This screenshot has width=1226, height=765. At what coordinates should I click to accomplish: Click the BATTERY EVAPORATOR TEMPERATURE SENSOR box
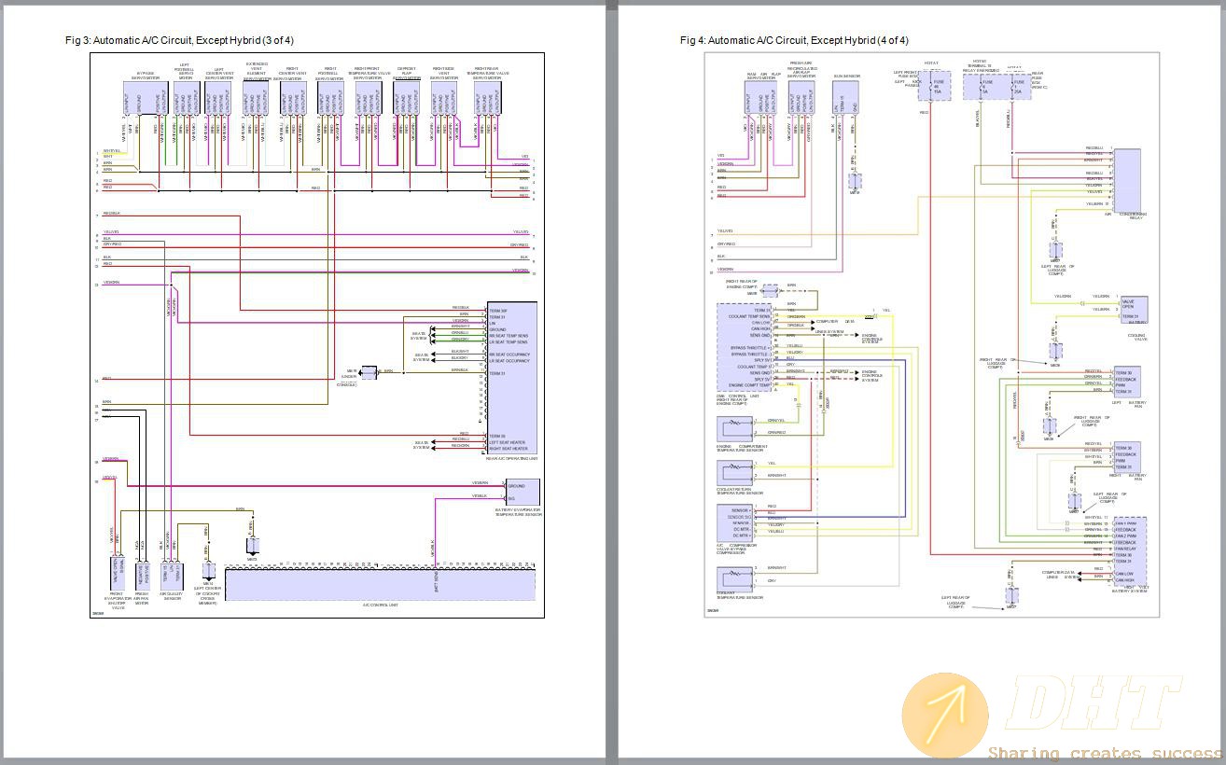[x=522, y=492]
